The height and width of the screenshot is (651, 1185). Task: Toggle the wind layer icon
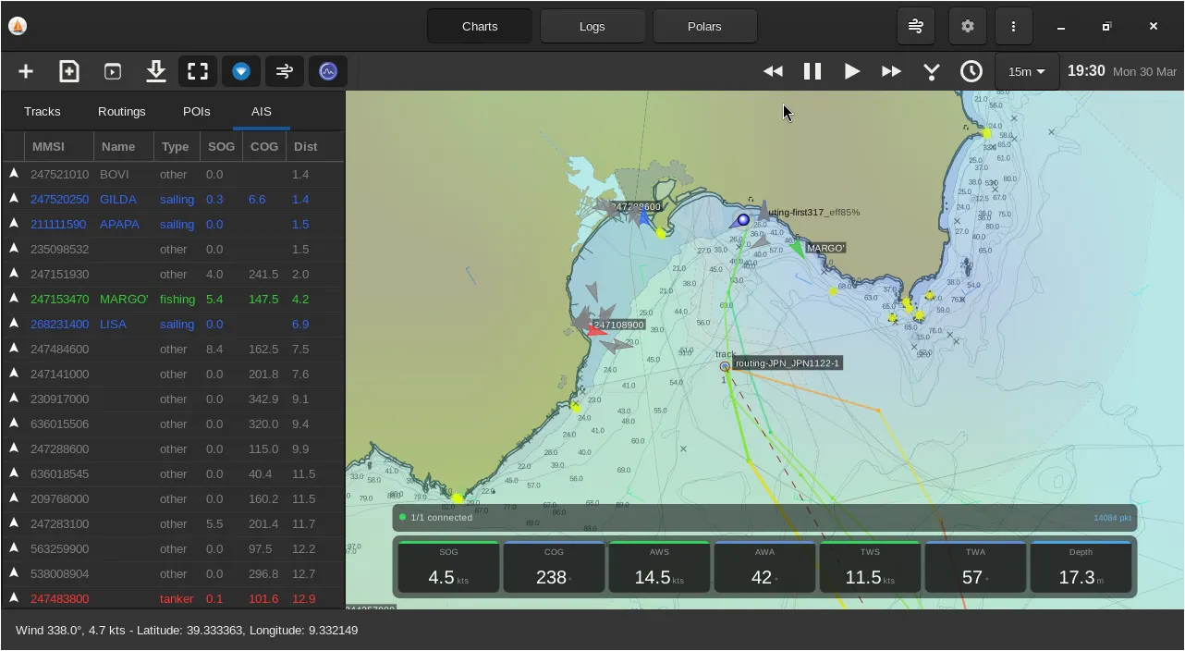pyautogui.click(x=285, y=71)
